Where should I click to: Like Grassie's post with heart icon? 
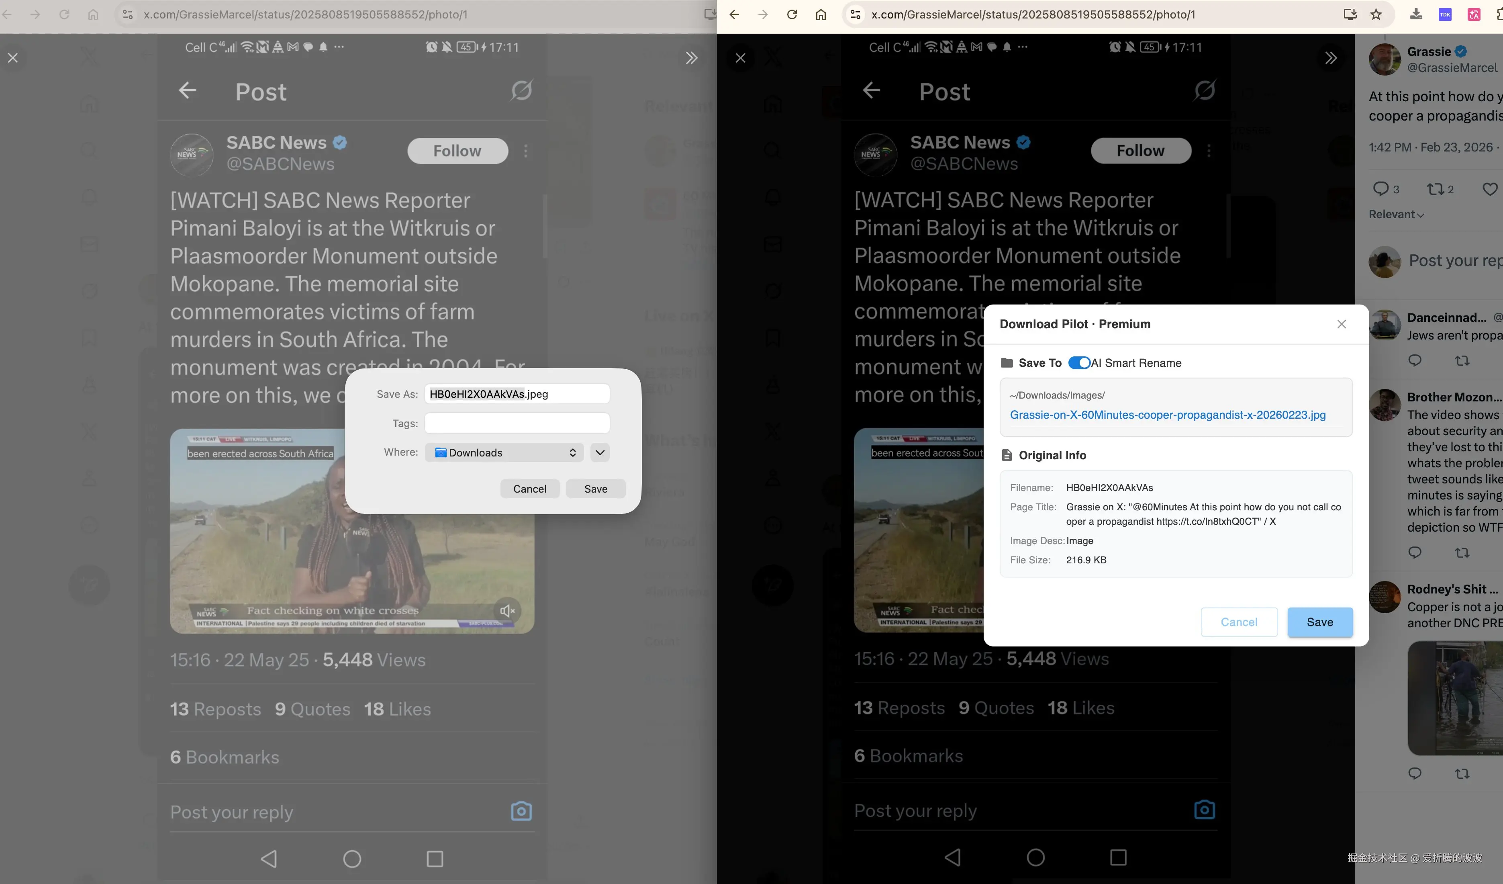tap(1489, 189)
